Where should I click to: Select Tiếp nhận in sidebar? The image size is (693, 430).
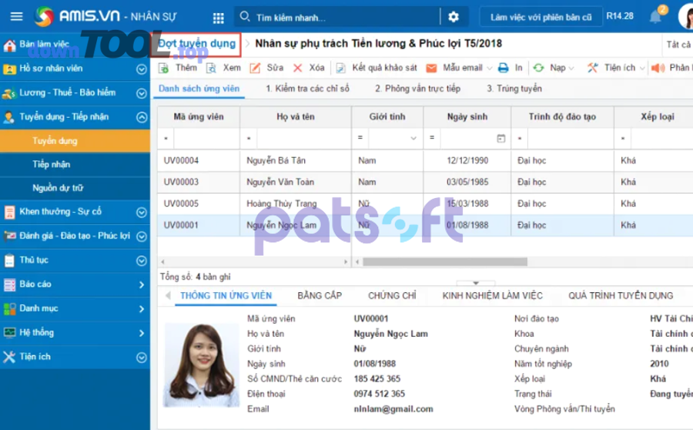75,165
